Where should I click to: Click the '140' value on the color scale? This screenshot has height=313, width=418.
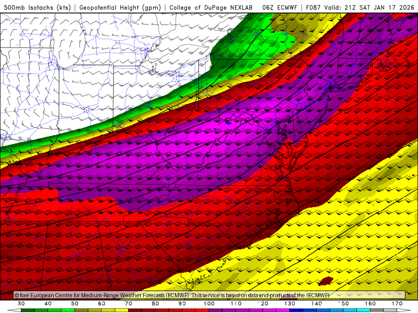tap(317, 304)
